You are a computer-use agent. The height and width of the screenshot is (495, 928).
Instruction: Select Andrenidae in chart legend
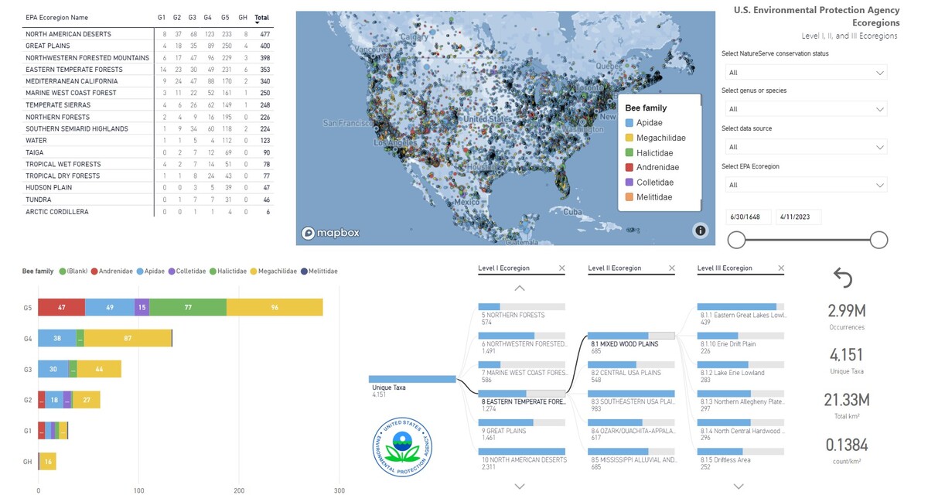115,271
